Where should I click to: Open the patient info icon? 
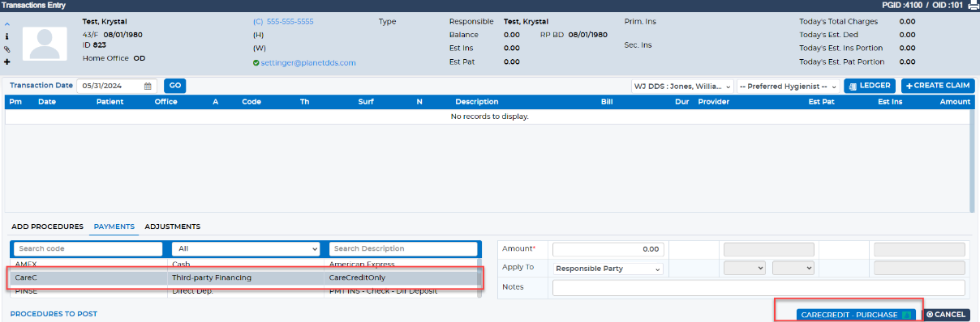point(7,36)
